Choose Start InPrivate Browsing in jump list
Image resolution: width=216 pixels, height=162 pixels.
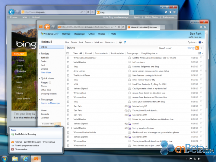25,134
